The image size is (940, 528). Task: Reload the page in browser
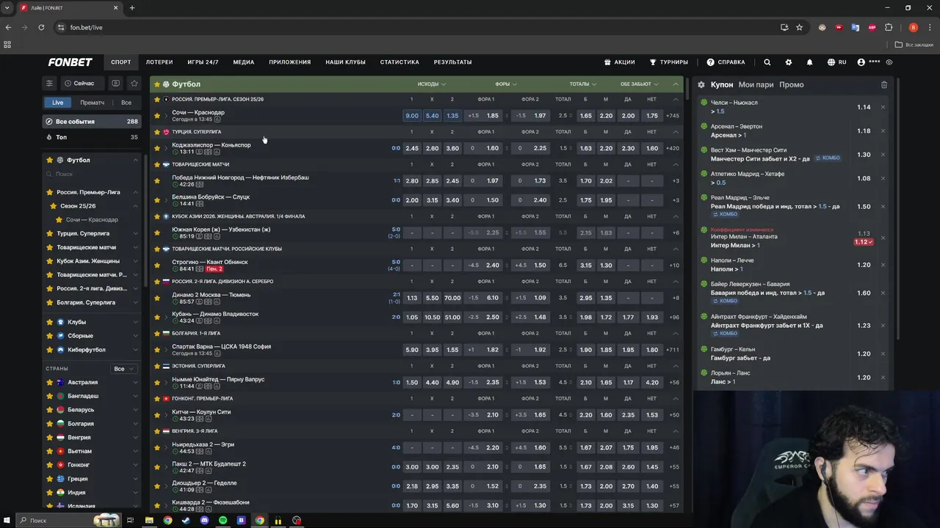(41, 27)
